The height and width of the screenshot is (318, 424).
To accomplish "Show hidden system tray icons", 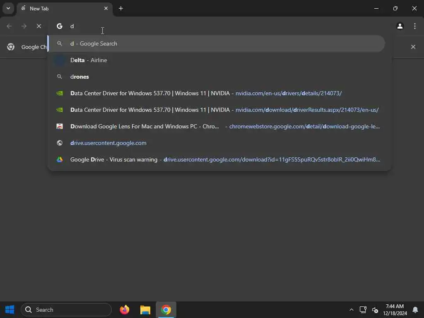I will click(x=351, y=310).
